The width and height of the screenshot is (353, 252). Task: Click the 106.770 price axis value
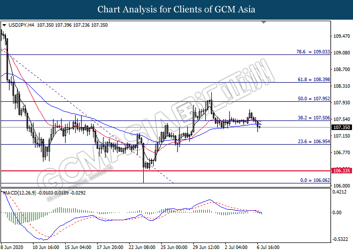pos(341,153)
